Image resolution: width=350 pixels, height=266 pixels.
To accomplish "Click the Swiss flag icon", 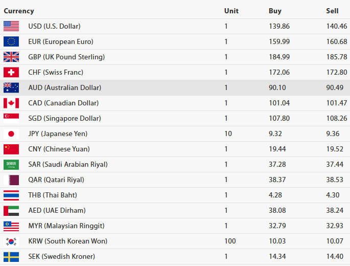I will pyautogui.click(x=11, y=72).
